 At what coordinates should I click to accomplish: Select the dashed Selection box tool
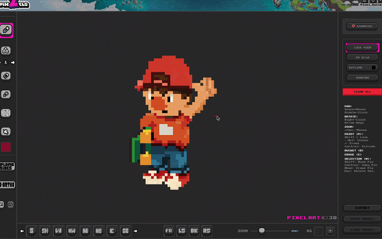pyautogui.click(x=5, y=113)
